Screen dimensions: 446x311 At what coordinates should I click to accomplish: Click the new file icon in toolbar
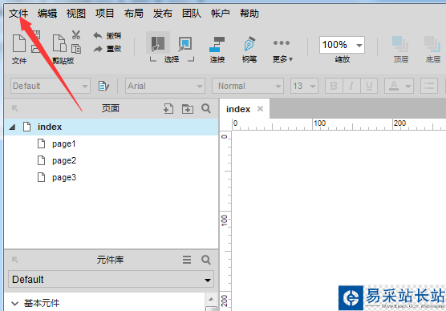(x=19, y=43)
